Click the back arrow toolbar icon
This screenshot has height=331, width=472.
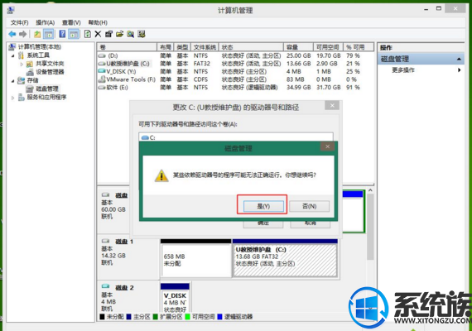click(12, 34)
